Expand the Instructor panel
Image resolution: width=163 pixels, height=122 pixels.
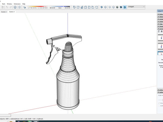tap(160, 90)
